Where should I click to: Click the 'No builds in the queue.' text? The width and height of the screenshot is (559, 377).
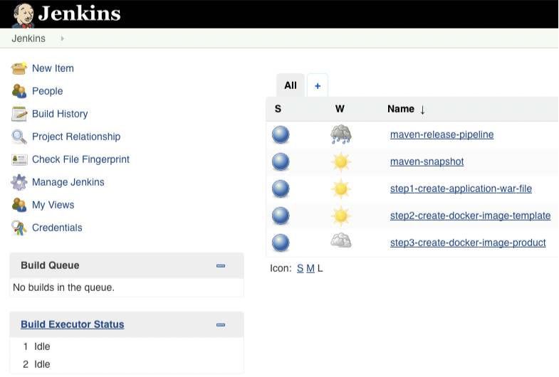click(63, 287)
